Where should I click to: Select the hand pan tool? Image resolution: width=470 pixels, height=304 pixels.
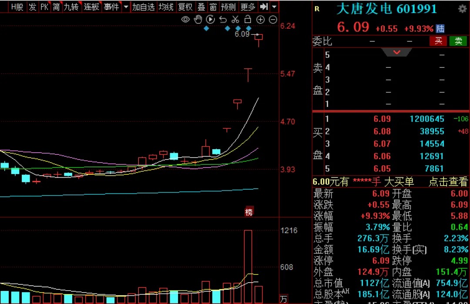(198, 20)
